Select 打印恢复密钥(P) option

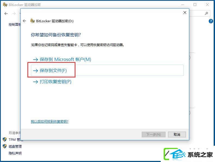(x=52, y=82)
